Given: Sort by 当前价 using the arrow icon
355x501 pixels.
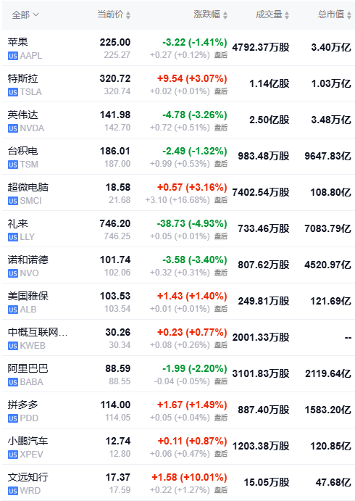Looking at the screenshot, I should (x=128, y=15).
